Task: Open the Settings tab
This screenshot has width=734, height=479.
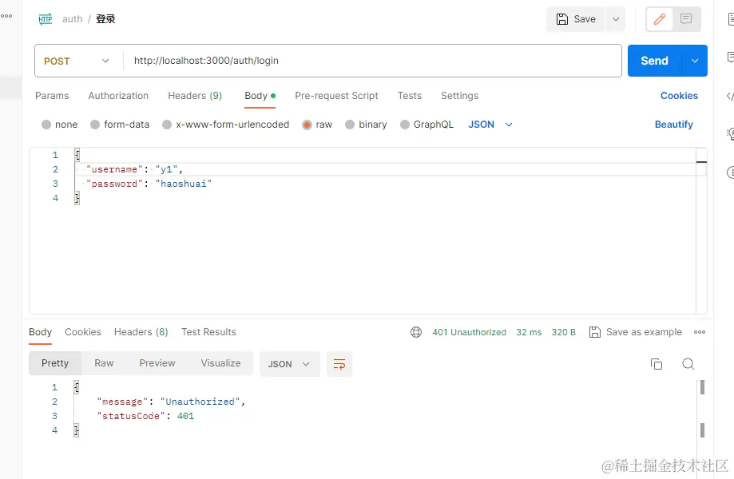Action: click(x=460, y=96)
